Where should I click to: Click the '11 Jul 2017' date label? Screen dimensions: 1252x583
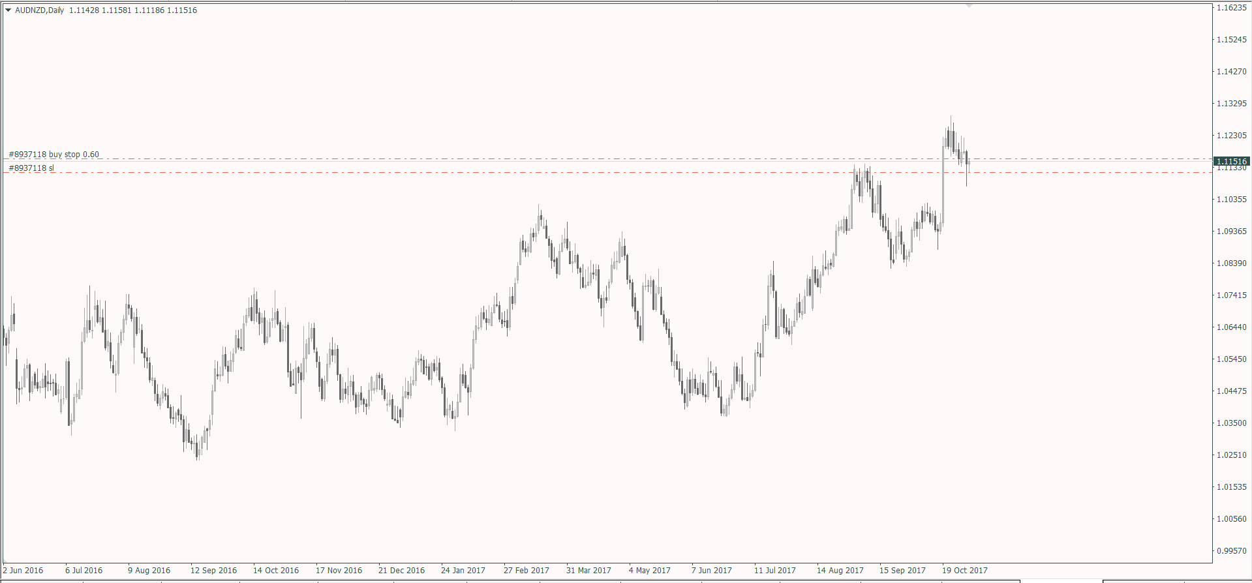click(x=775, y=571)
